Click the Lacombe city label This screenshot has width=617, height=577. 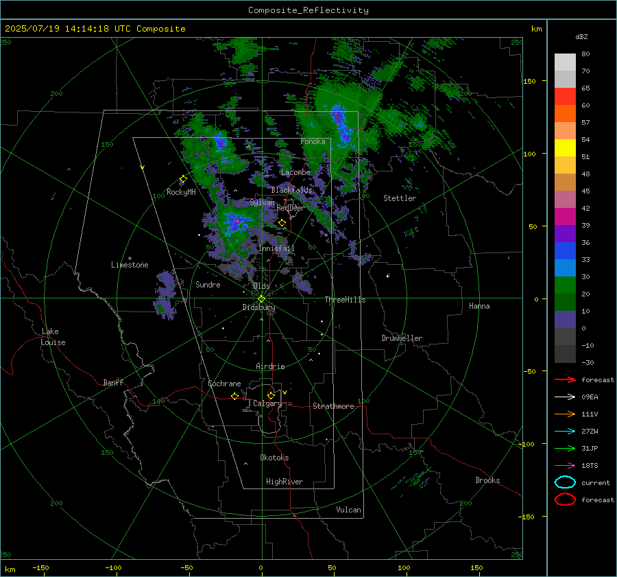[295, 172]
